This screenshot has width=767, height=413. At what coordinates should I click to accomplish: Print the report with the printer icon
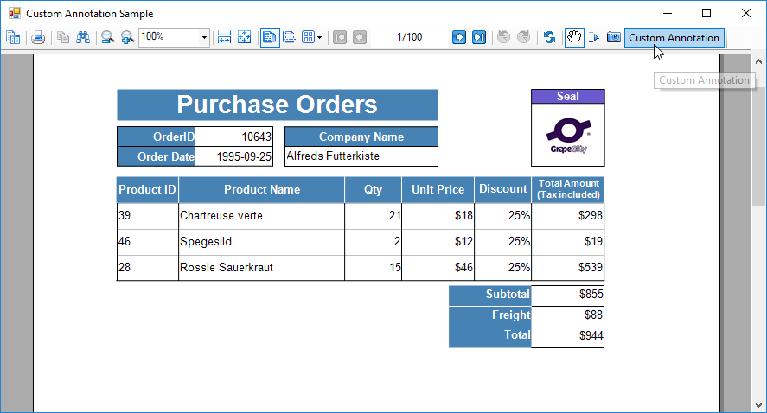click(x=38, y=37)
